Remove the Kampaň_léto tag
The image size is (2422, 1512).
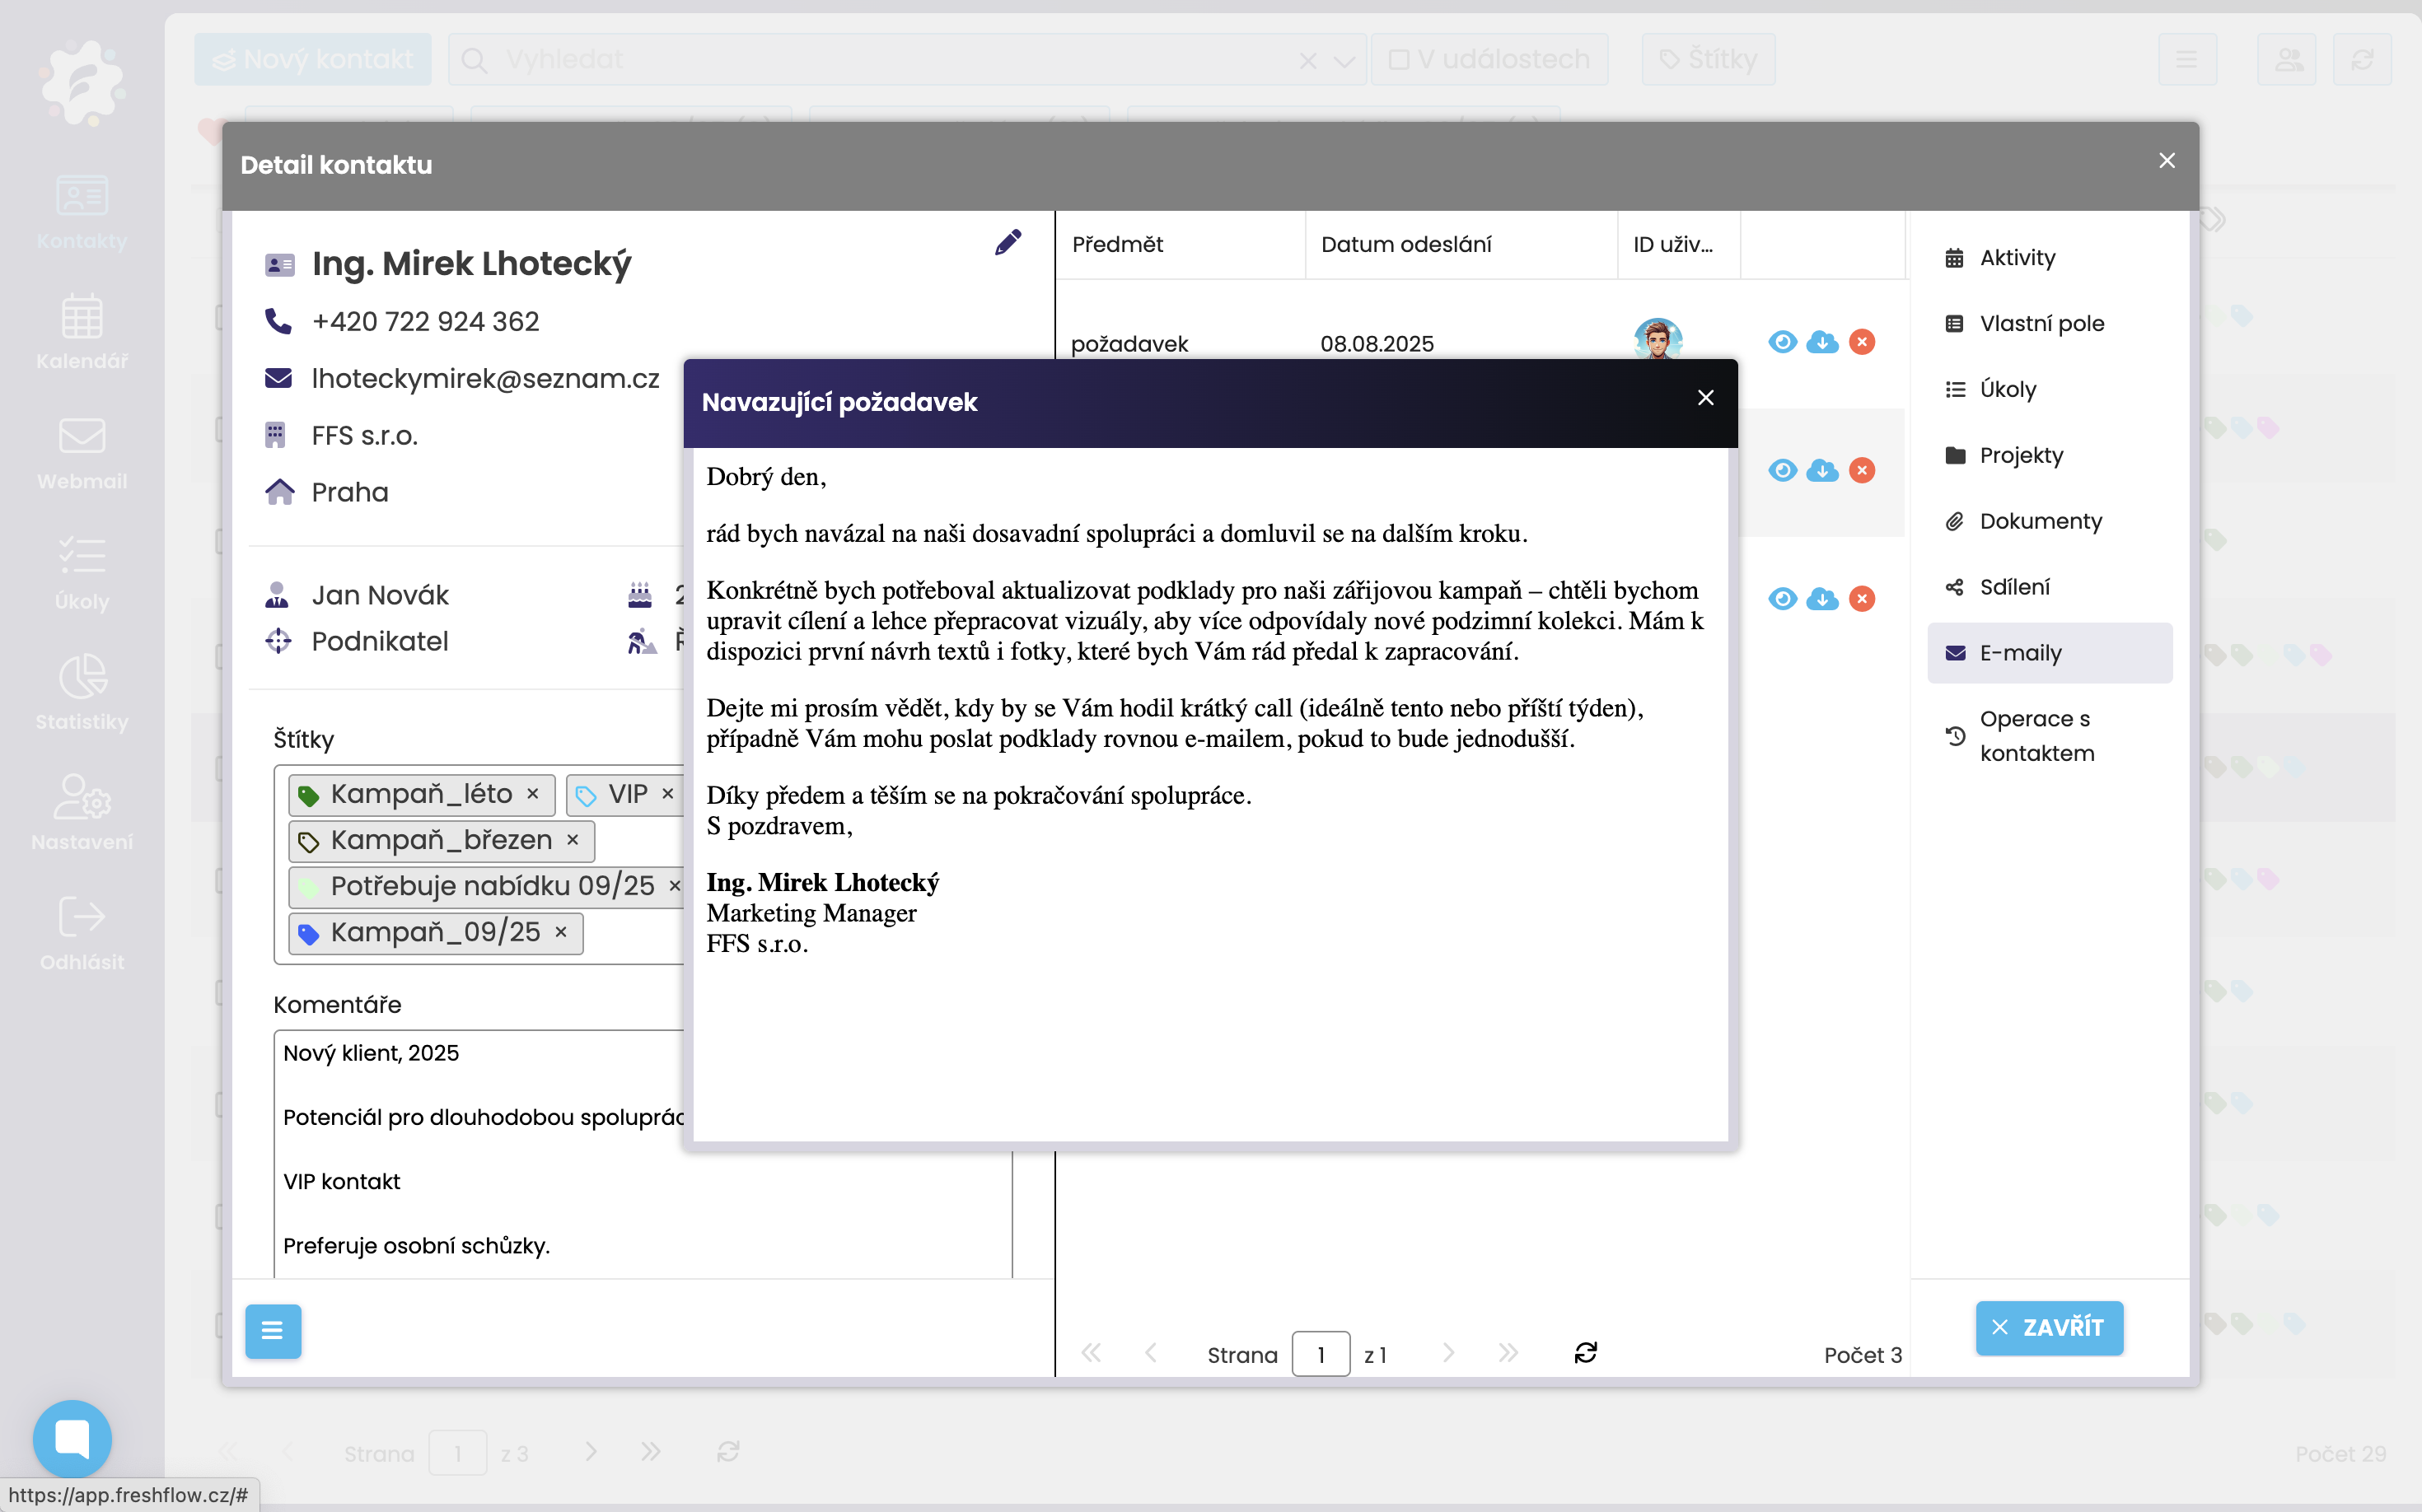533,793
